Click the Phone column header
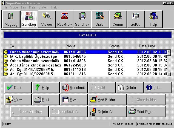 [70, 46]
